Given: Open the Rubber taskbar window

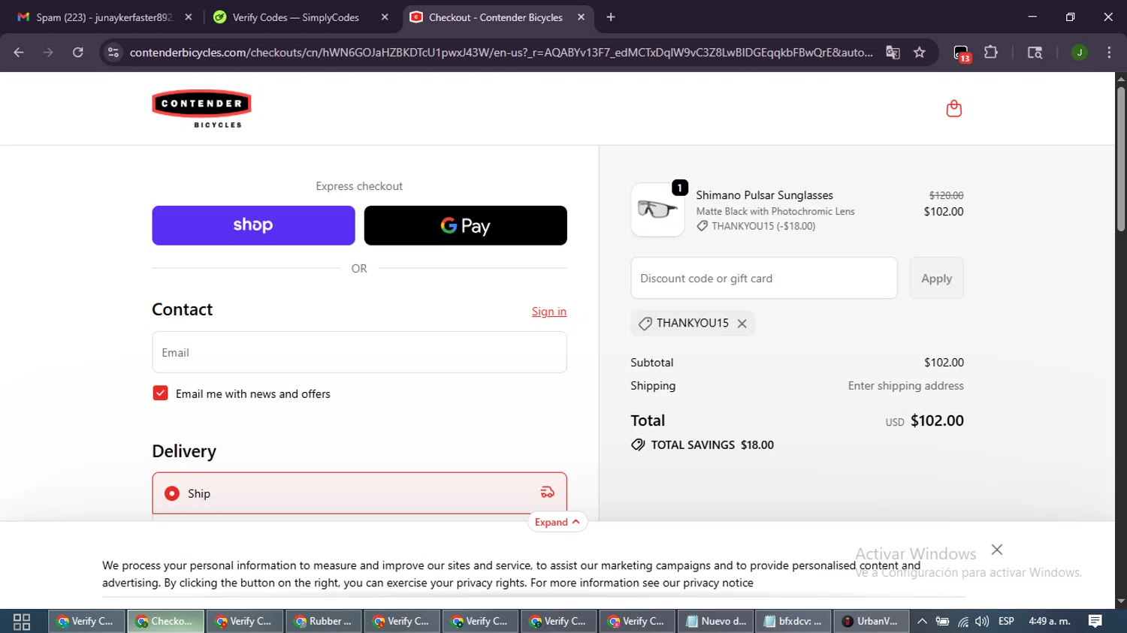Looking at the screenshot, I should [x=324, y=622].
